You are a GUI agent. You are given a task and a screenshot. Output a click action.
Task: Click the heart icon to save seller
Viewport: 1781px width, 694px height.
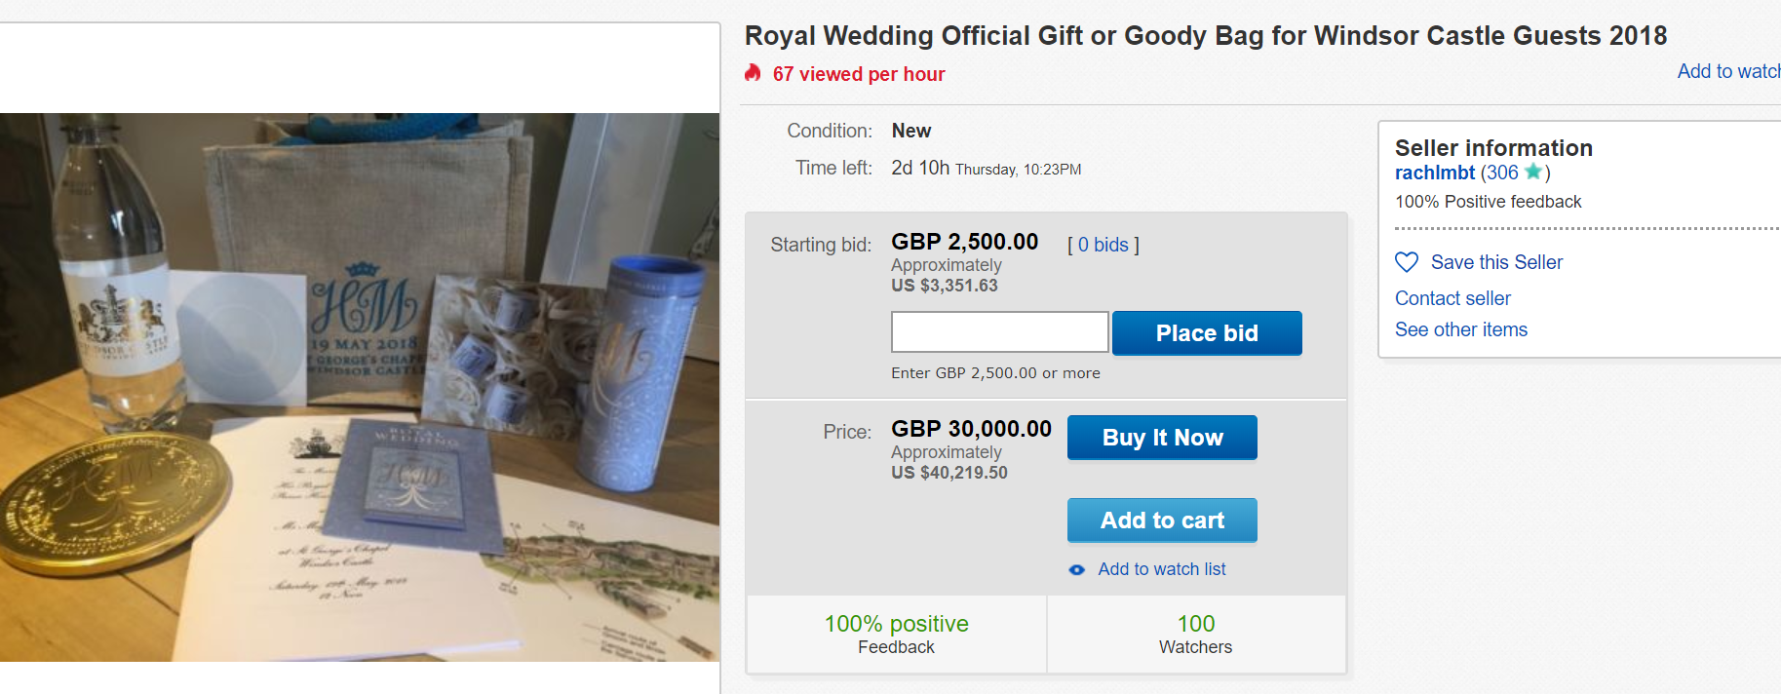coord(1407,262)
